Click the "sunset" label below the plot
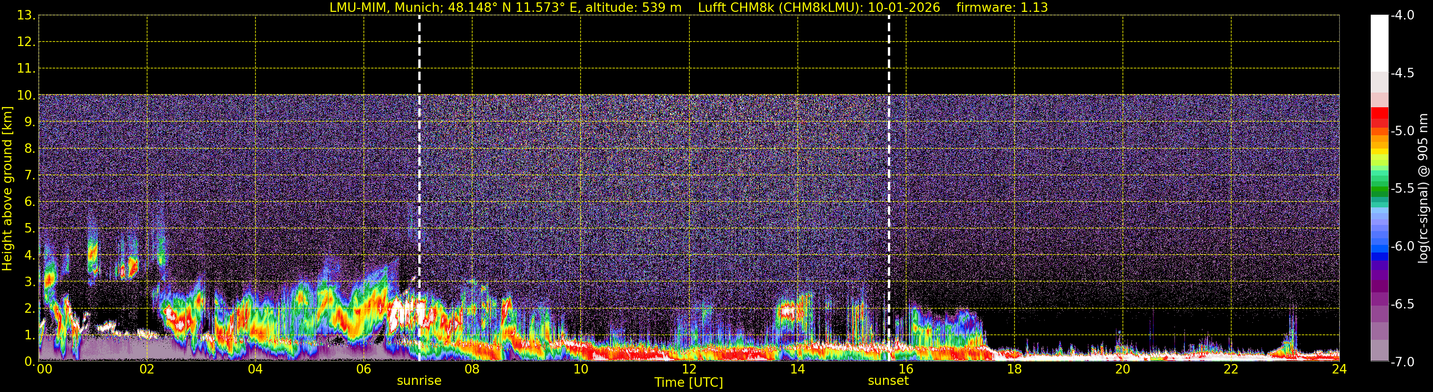 click(x=888, y=381)
